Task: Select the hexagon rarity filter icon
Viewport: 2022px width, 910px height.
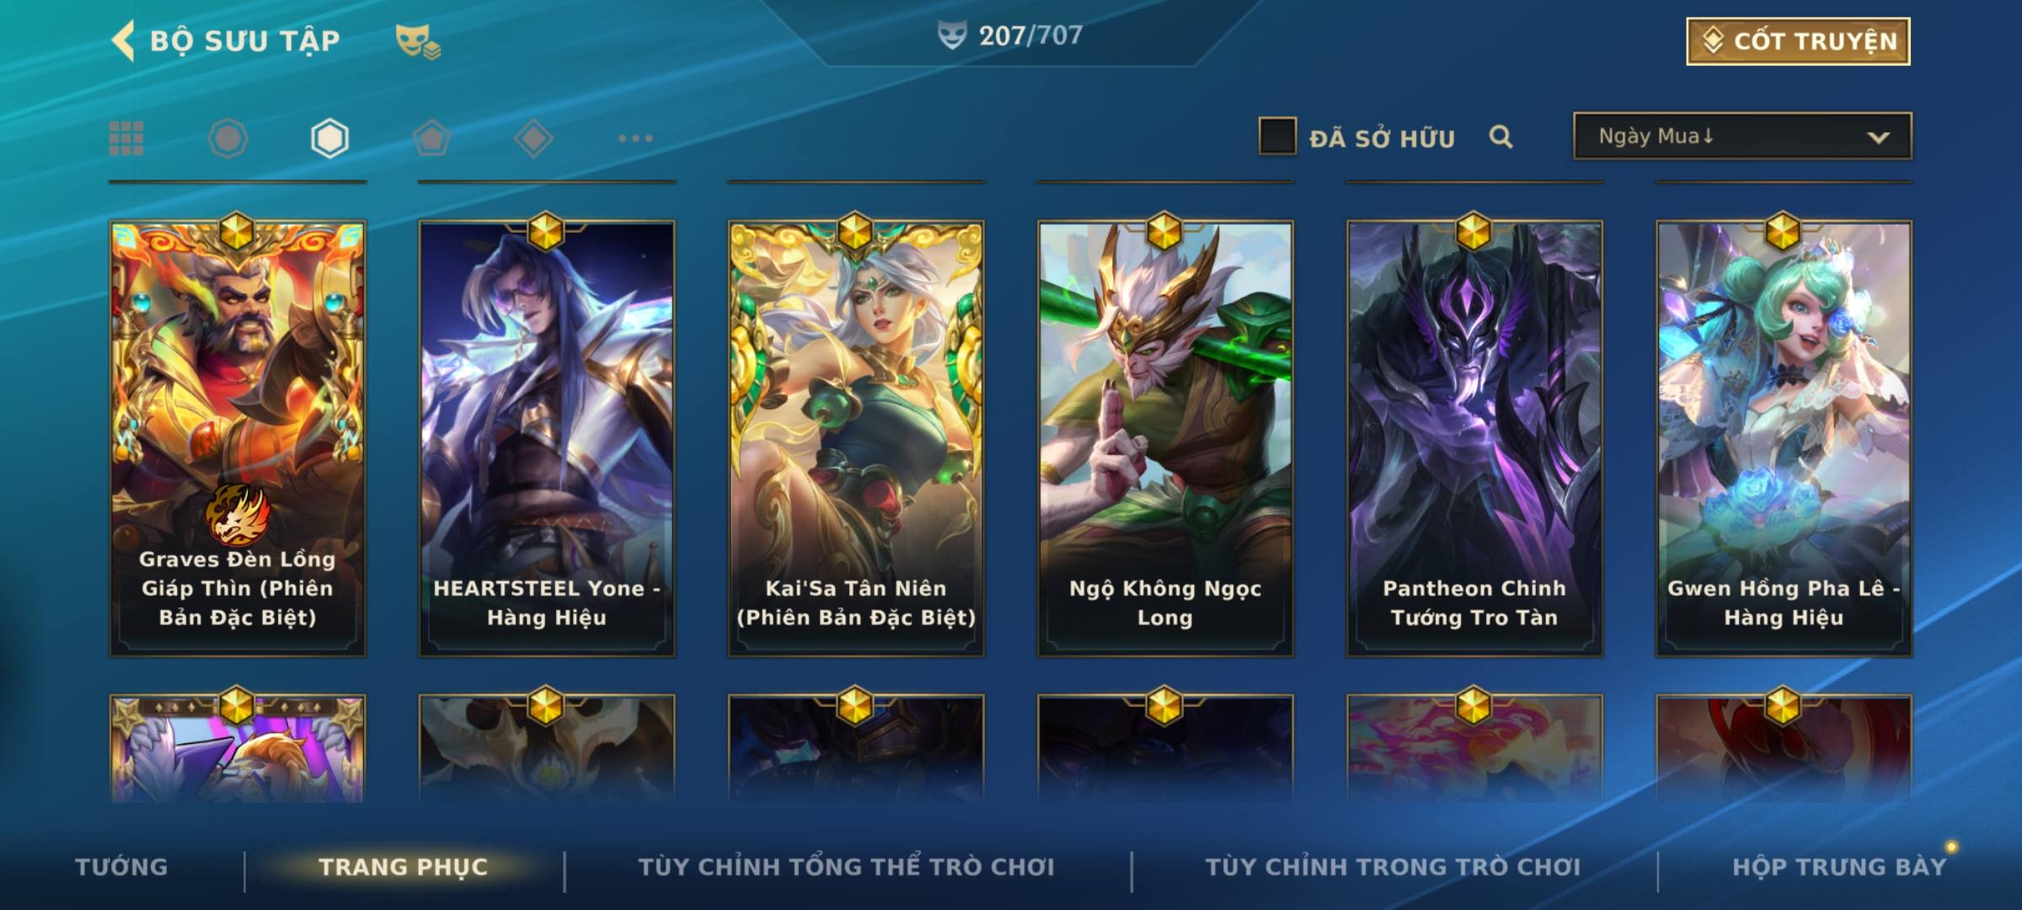Action: [x=329, y=138]
